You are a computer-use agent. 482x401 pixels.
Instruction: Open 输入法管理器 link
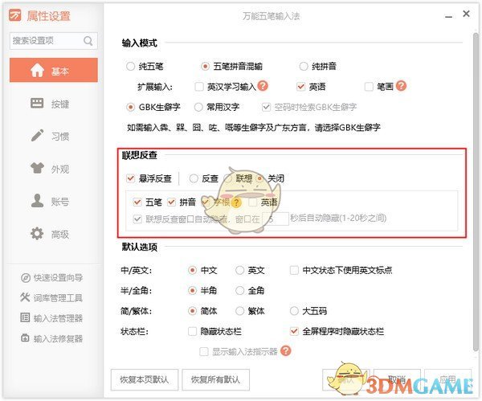58,318
